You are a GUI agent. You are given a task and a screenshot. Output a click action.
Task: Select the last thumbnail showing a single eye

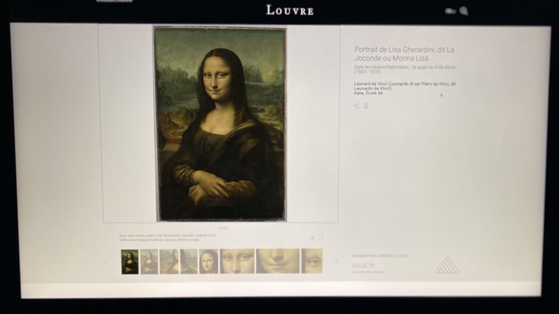(312, 261)
